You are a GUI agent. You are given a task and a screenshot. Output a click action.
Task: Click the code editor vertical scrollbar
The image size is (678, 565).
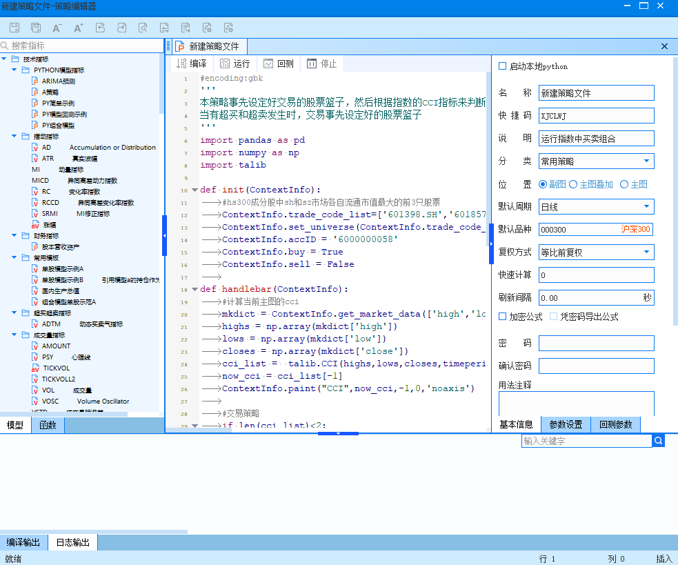(x=488, y=158)
